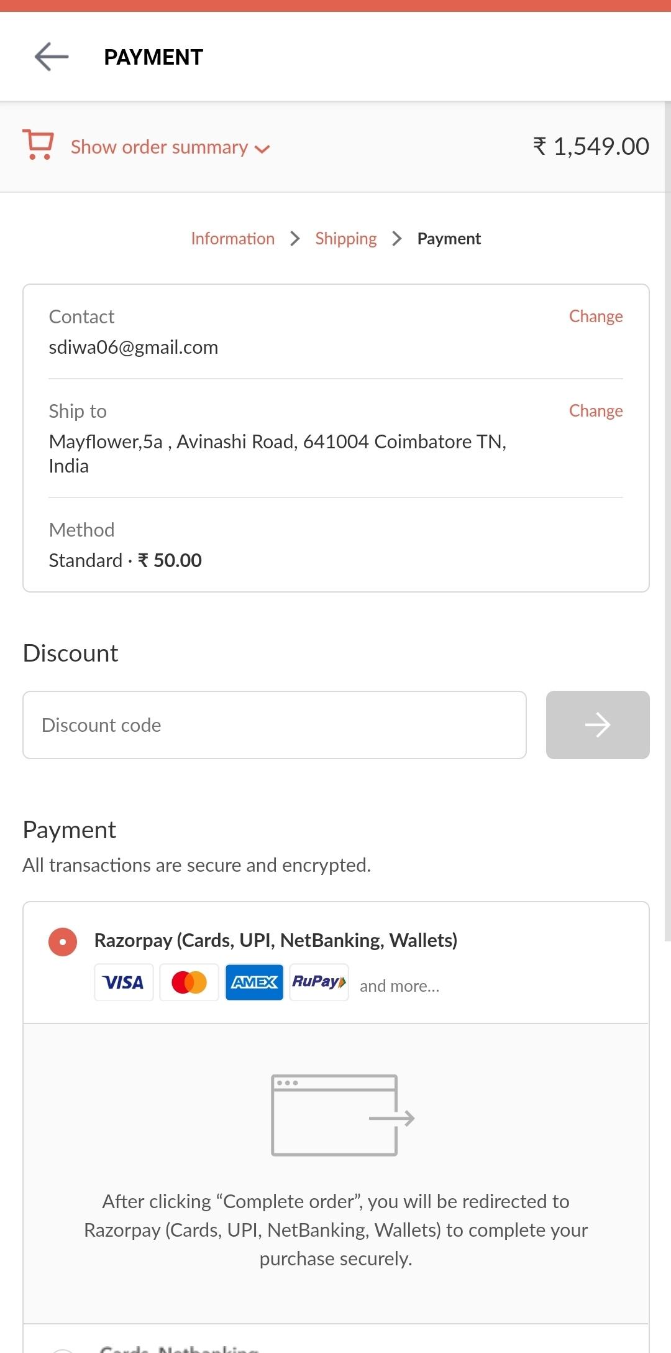Change the contact email
The width and height of the screenshot is (671, 1353).
click(596, 316)
